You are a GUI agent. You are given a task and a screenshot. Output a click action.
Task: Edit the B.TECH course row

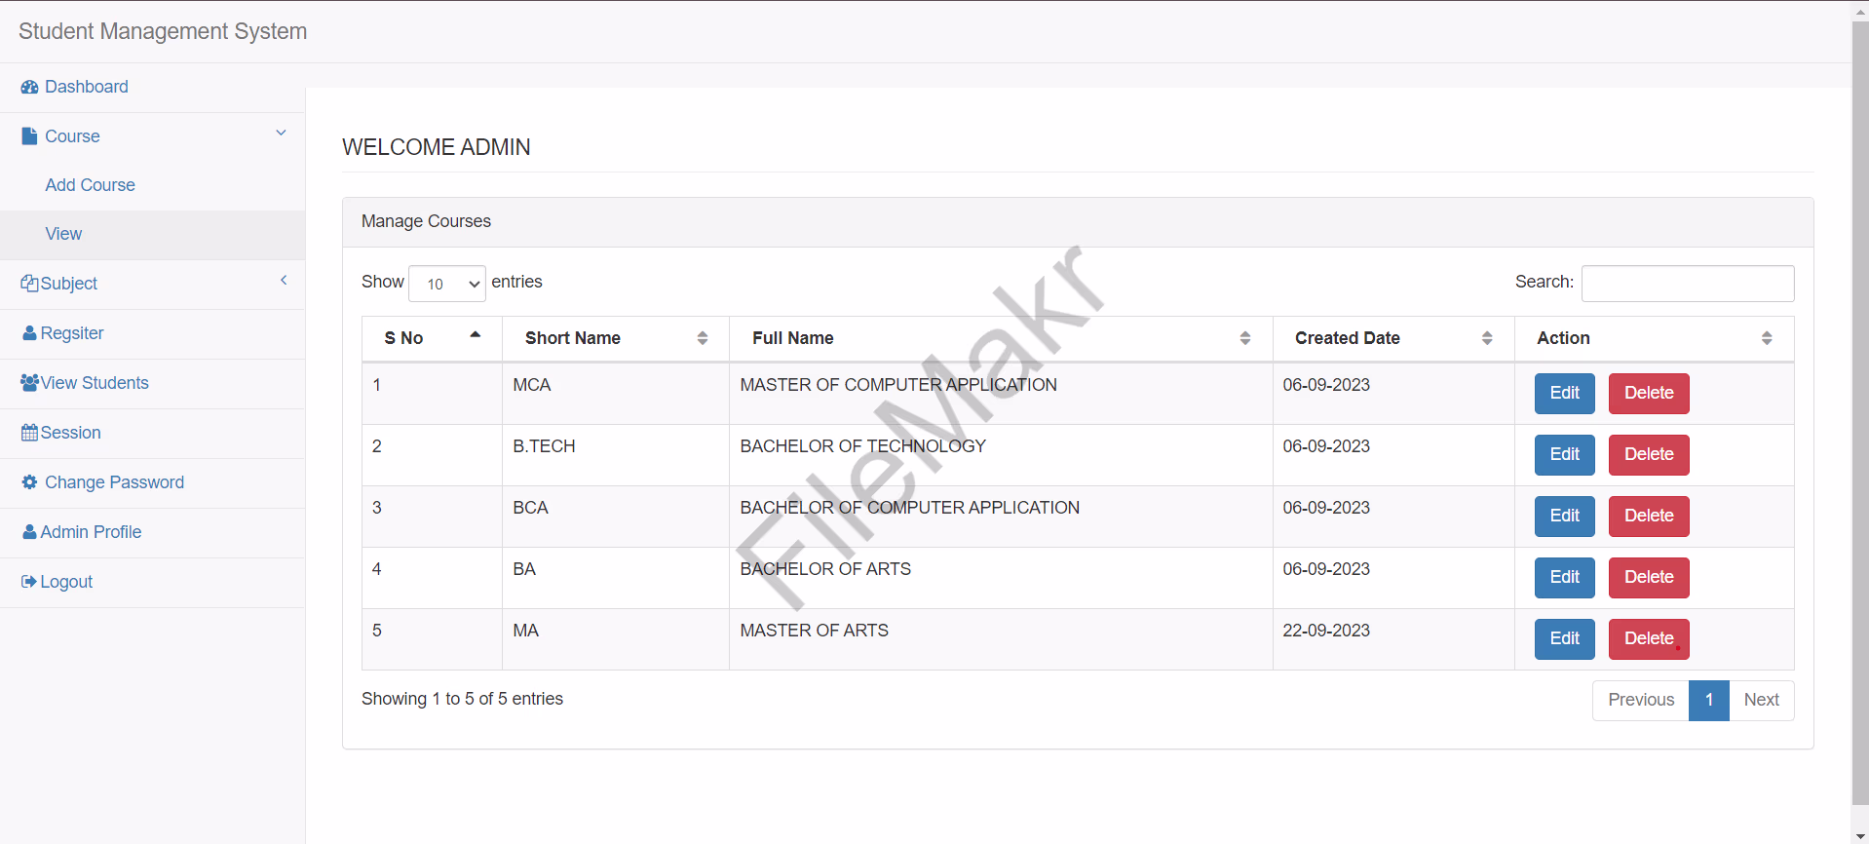[x=1564, y=455]
